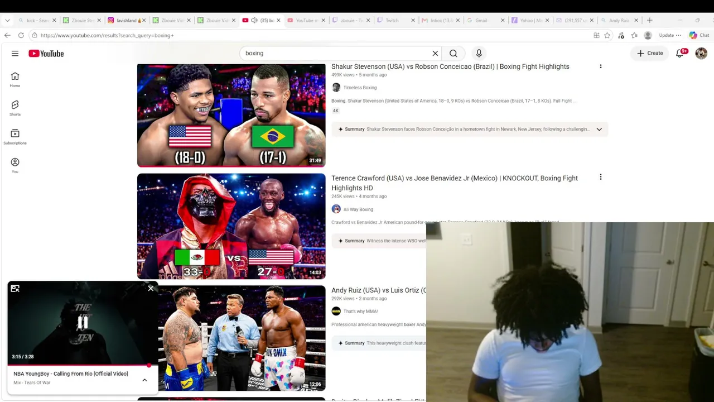Click the 499K views text
The image size is (714, 402).
pyautogui.click(x=343, y=75)
